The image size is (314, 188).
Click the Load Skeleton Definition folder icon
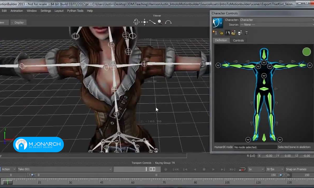[x=234, y=33]
